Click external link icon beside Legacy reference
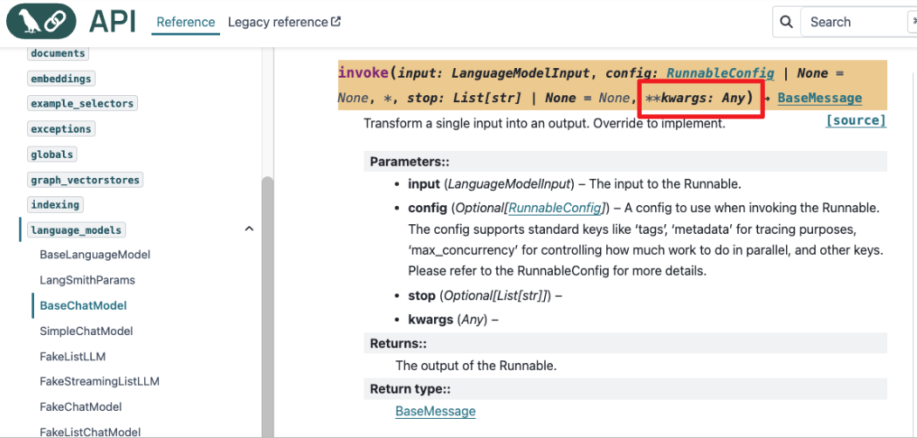 pyautogui.click(x=336, y=22)
